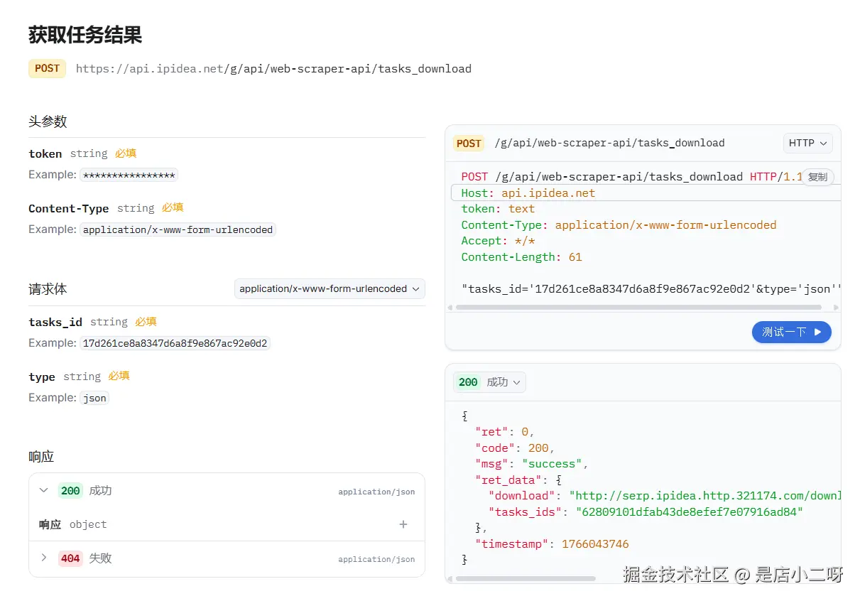
Task: Click left scroll arrow under response JSON
Action: (x=449, y=579)
